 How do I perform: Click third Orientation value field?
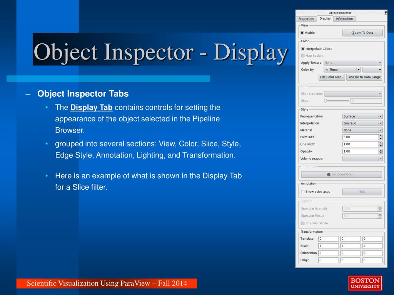(372, 253)
